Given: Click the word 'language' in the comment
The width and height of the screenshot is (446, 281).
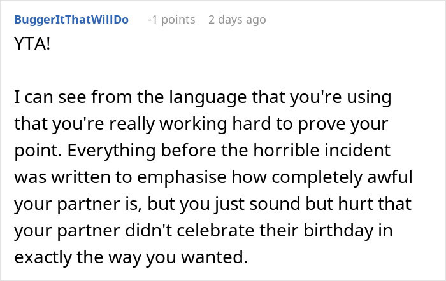Looking at the screenshot, I should click(208, 97).
